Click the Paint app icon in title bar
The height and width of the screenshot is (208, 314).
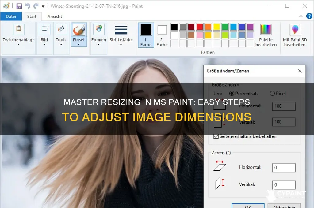[x=6, y=6]
